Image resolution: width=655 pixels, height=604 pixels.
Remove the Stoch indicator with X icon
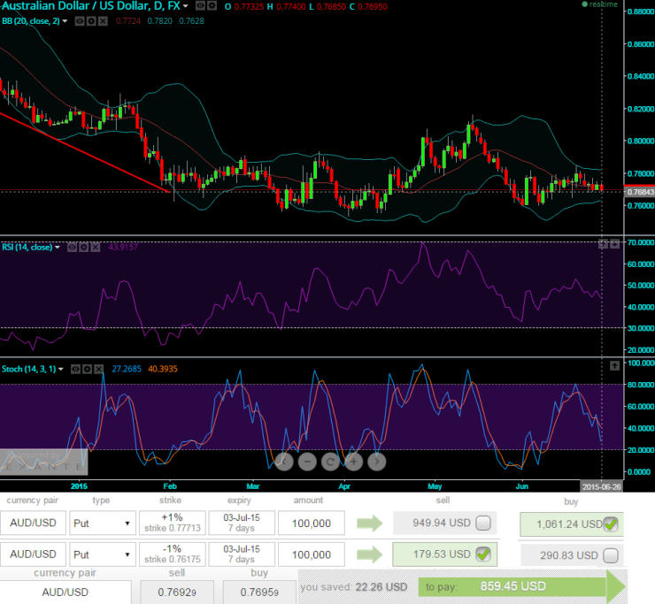[x=99, y=369]
